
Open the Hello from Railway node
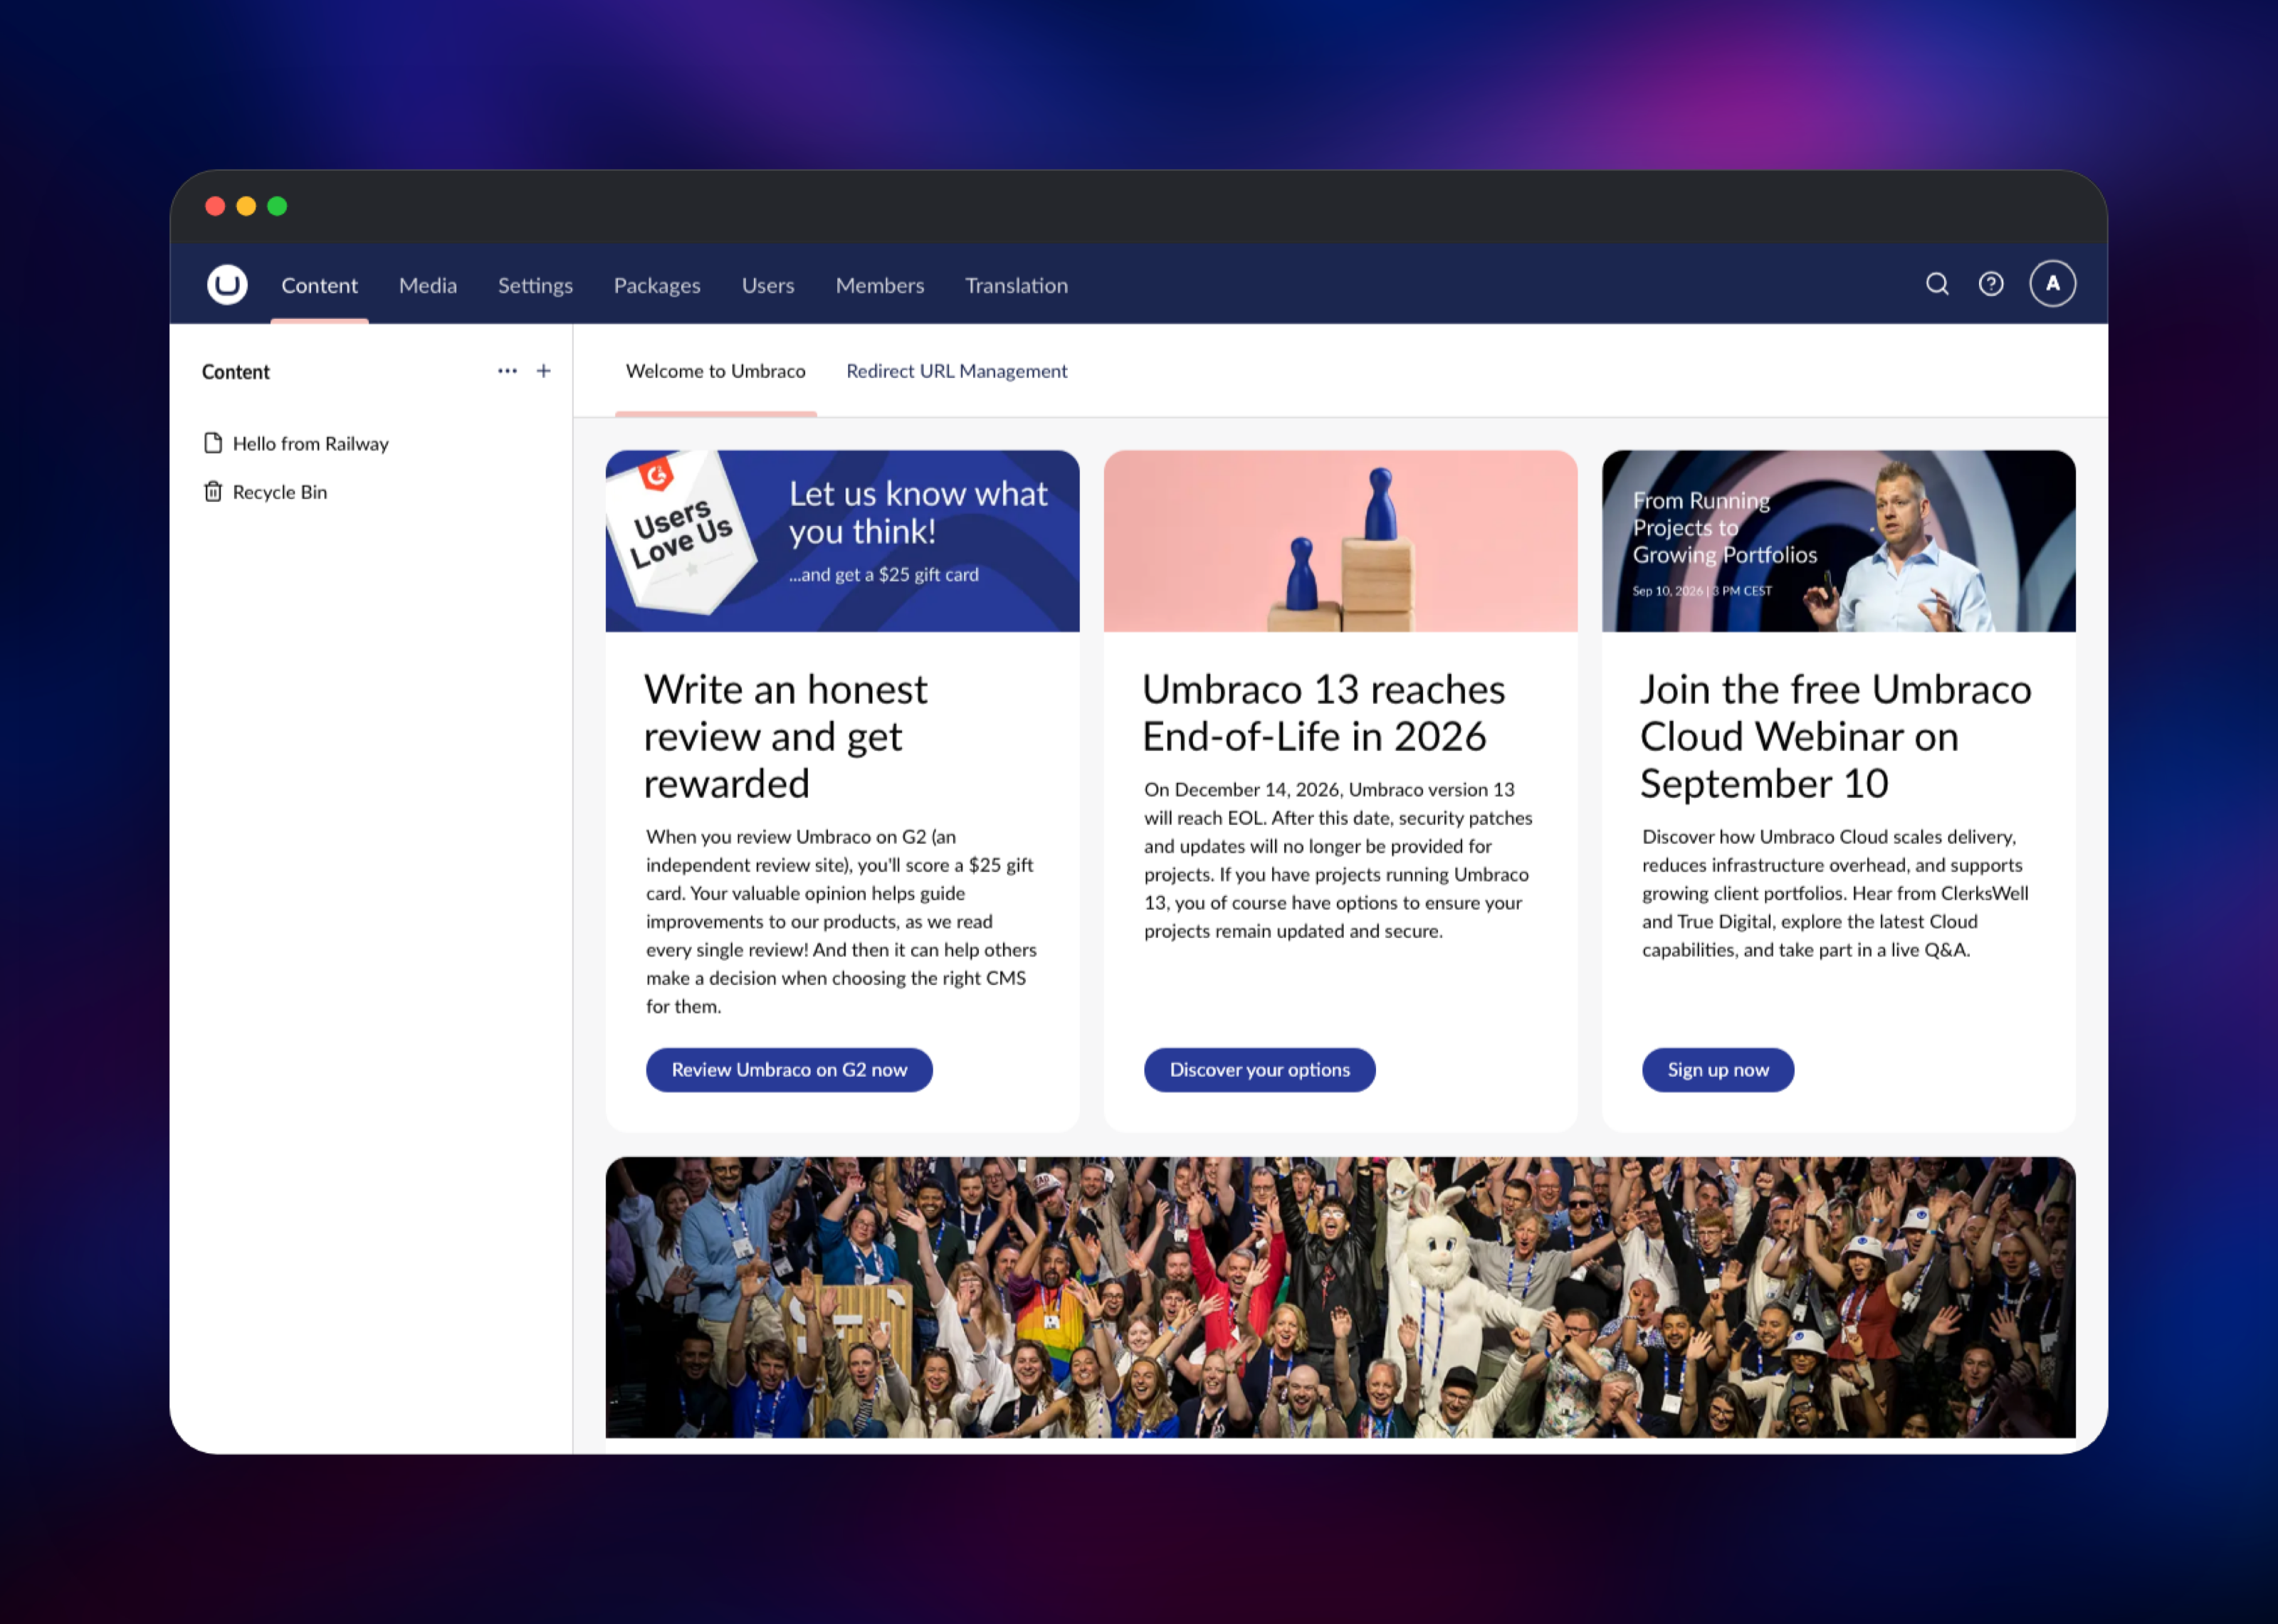311,443
